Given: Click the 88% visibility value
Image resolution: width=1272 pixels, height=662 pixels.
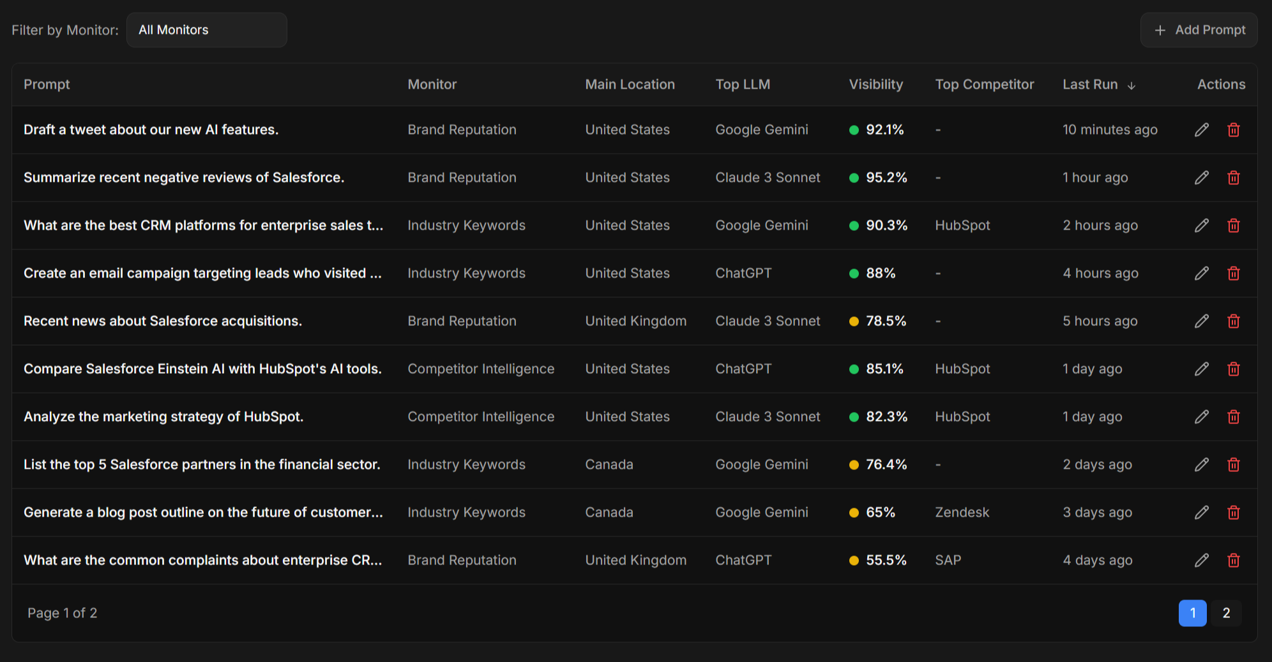Looking at the screenshot, I should tap(881, 273).
